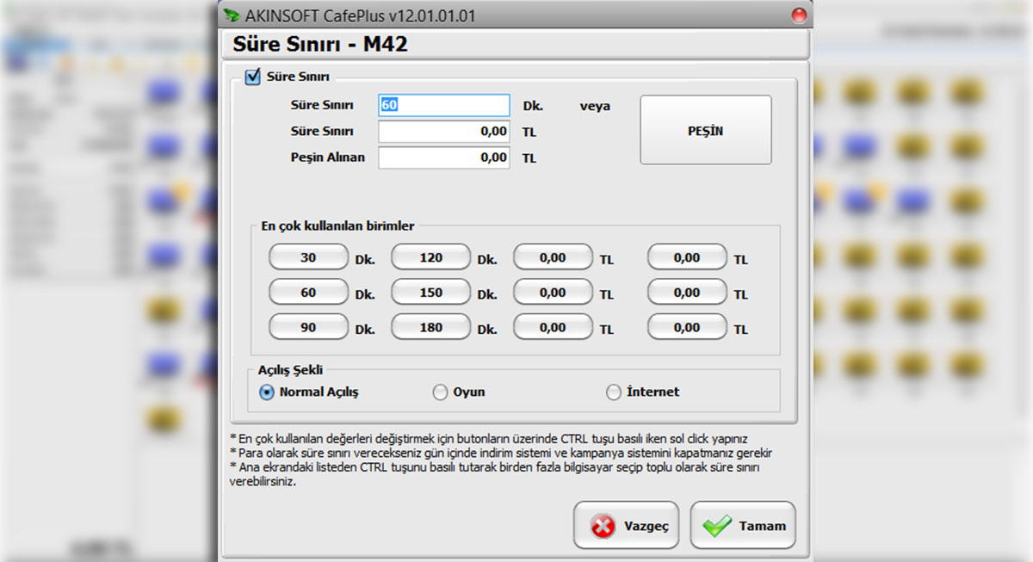Click the AKINSOFT logo icon in title bar
This screenshot has height=562, width=1033.
[x=232, y=15]
